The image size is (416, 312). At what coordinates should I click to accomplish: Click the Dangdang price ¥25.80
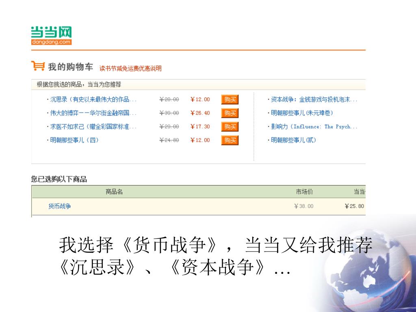[x=354, y=206]
